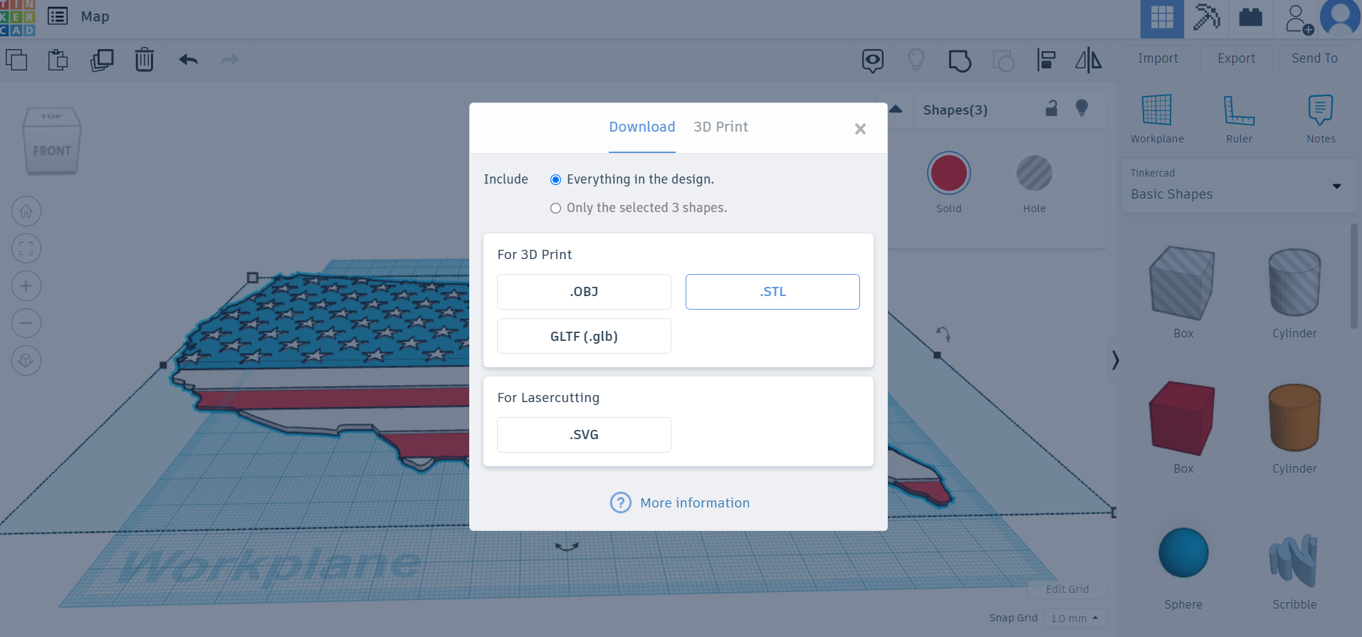Image resolution: width=1362 pixels, height=637 pixels.
Task: Click the Group shapes icon
Action: tap(960, 60)
